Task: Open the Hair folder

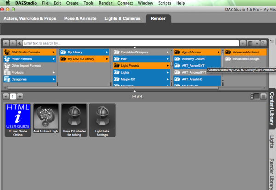Action: pyautogui.click(x=141, y=59)
